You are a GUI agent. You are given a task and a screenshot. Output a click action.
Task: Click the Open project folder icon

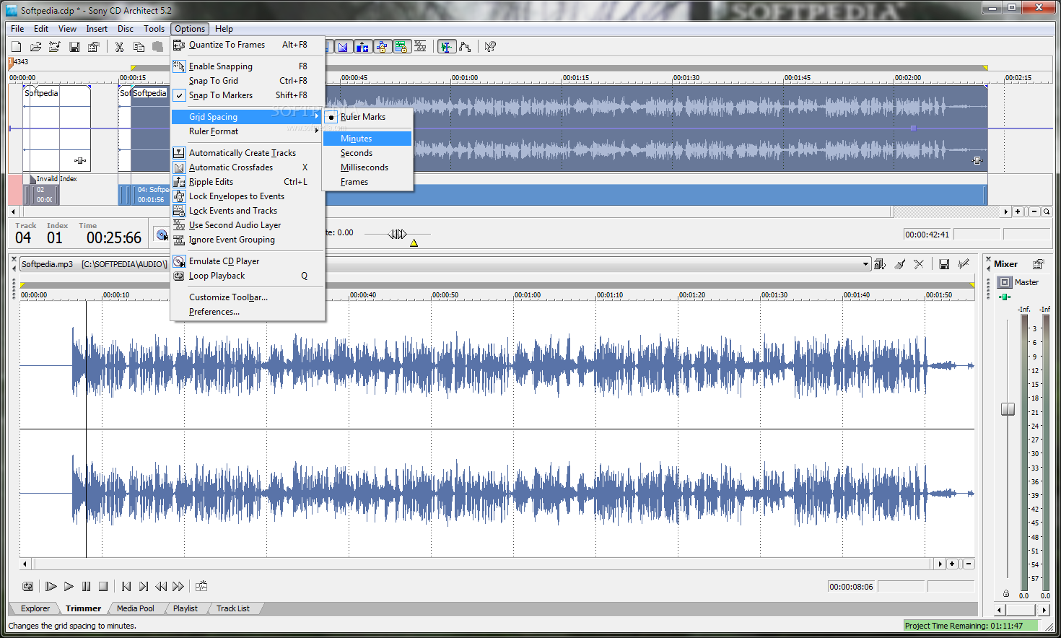35,47
